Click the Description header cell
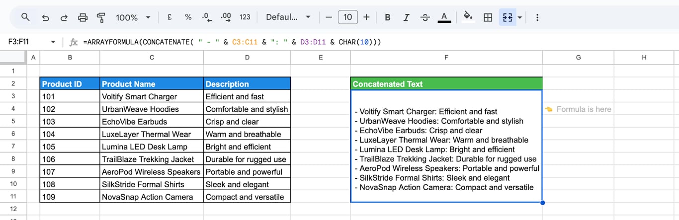The height and width of the screenshot is (220, 679). point(247,84)
